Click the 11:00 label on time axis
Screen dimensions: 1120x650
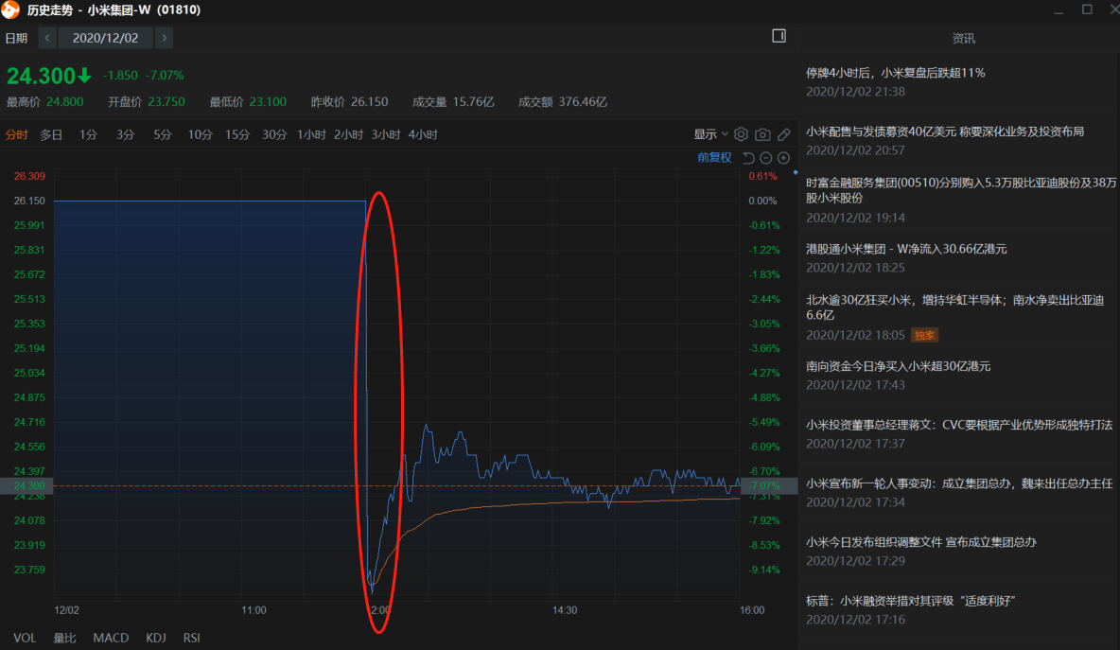(254, 610)
